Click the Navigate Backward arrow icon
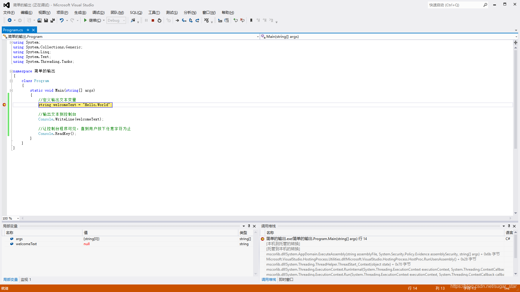Screen dimensions: 520x292 (x=10, y=20)
